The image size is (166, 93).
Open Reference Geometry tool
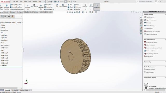click(x=85, y=6)
